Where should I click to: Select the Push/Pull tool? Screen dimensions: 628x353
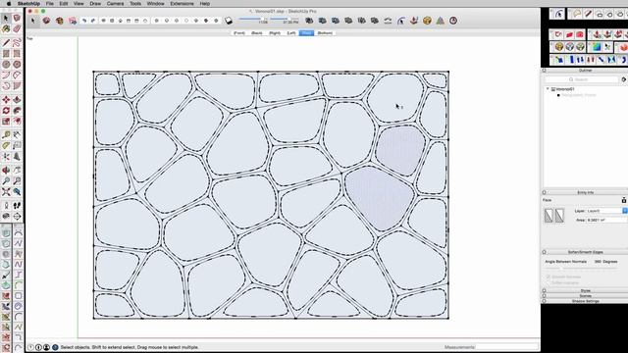(17, 100)
